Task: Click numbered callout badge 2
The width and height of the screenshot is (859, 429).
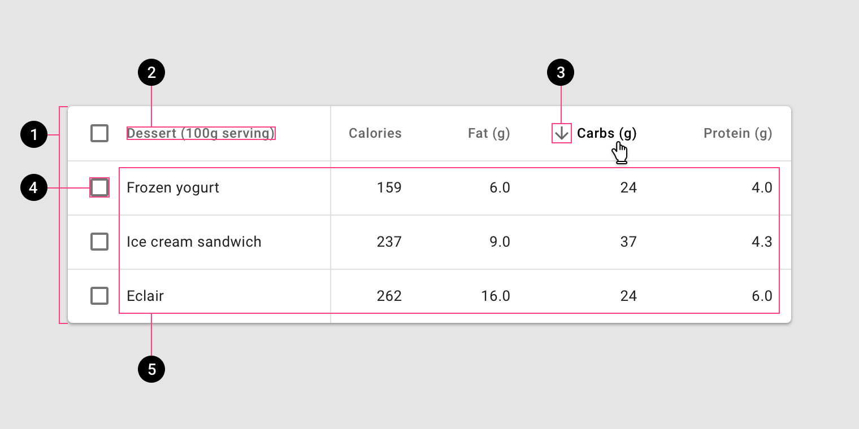Action: 151,72
